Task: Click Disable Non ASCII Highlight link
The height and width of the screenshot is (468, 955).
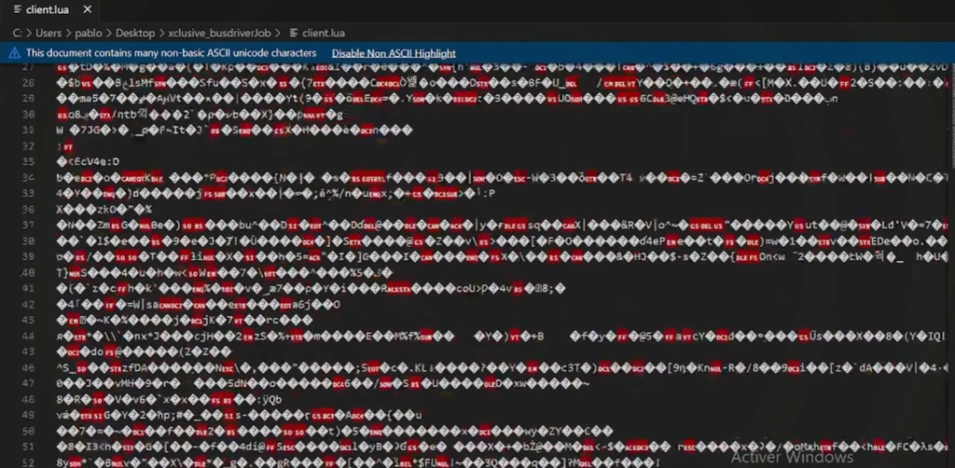Action: coord(394,53)
